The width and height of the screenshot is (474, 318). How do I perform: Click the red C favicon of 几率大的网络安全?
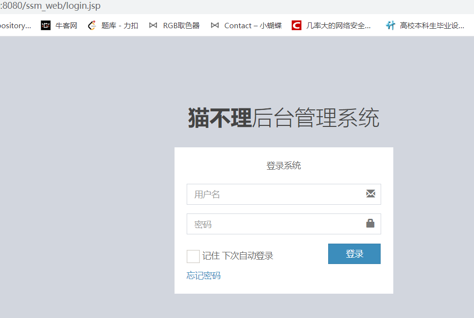pos(296,25)
